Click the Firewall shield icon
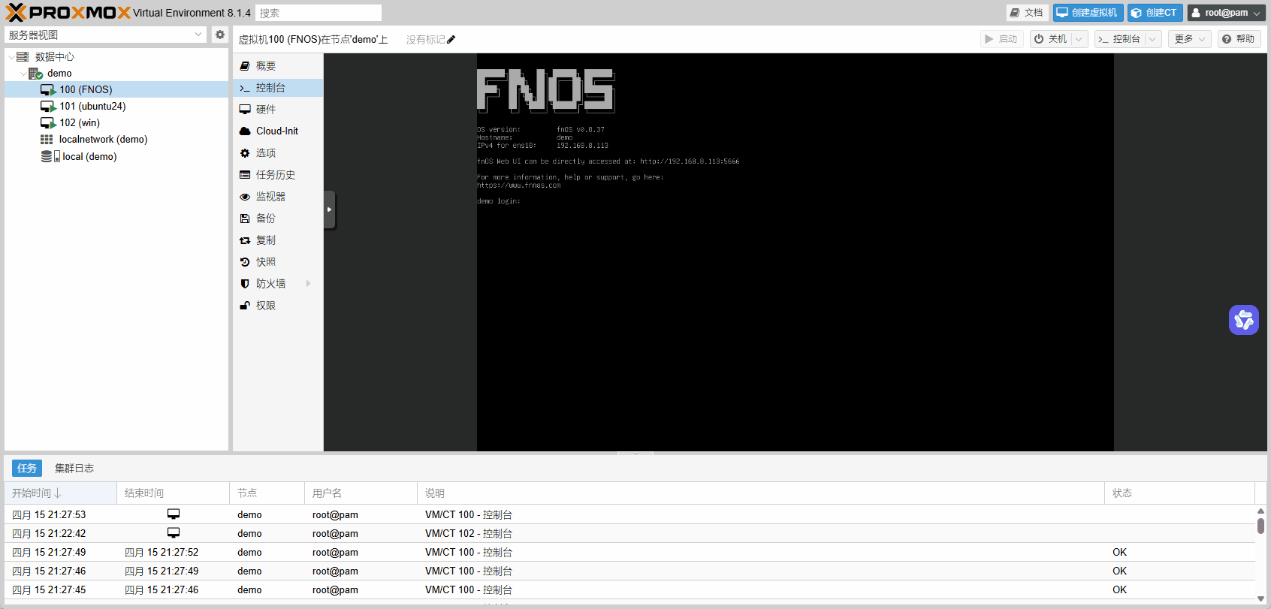The width and height of the screenshot is (1271, 609). click(x=245, y=284)
